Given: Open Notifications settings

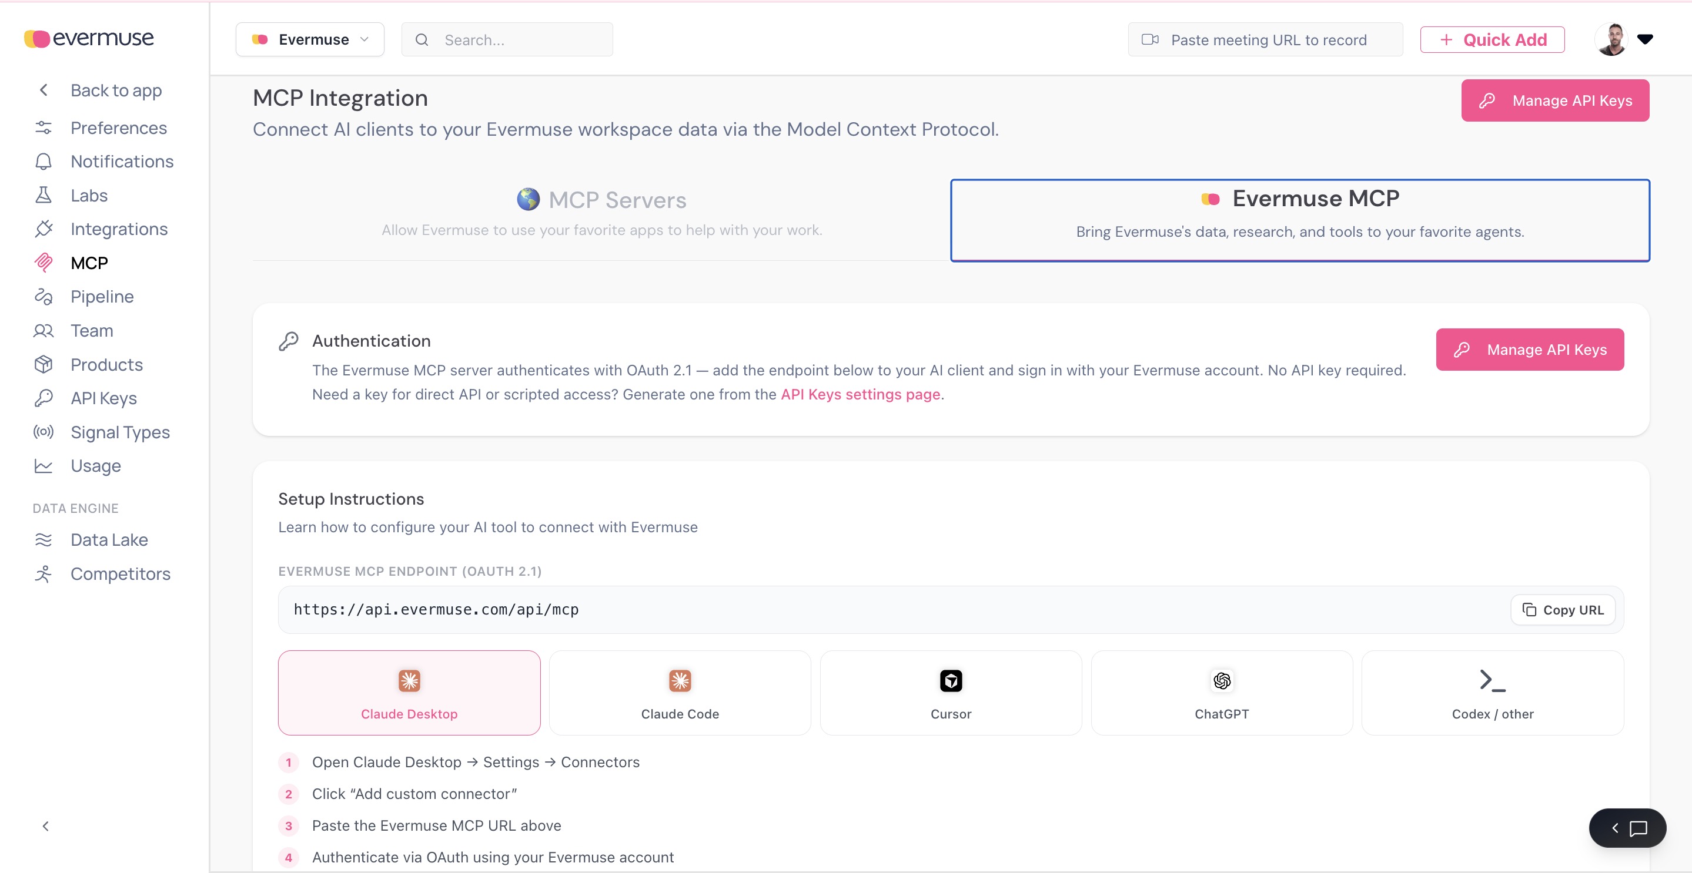Looking at the screenshot, I should tap(122, 161).
